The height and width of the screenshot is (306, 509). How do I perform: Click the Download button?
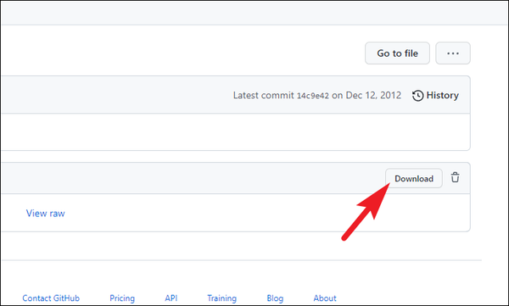[x=414, y=179]
